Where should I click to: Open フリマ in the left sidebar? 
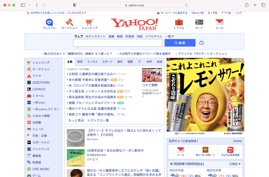pos(37,76)
